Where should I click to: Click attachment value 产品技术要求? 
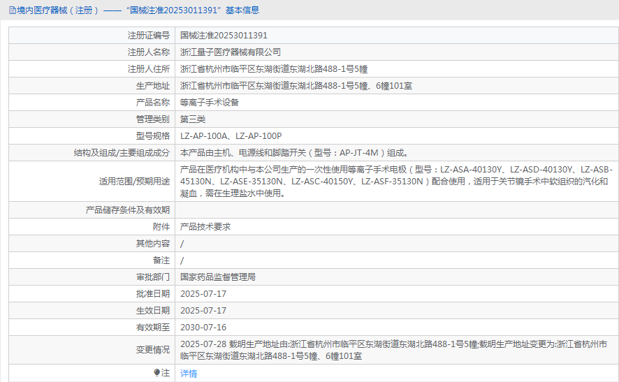point(205,227)
